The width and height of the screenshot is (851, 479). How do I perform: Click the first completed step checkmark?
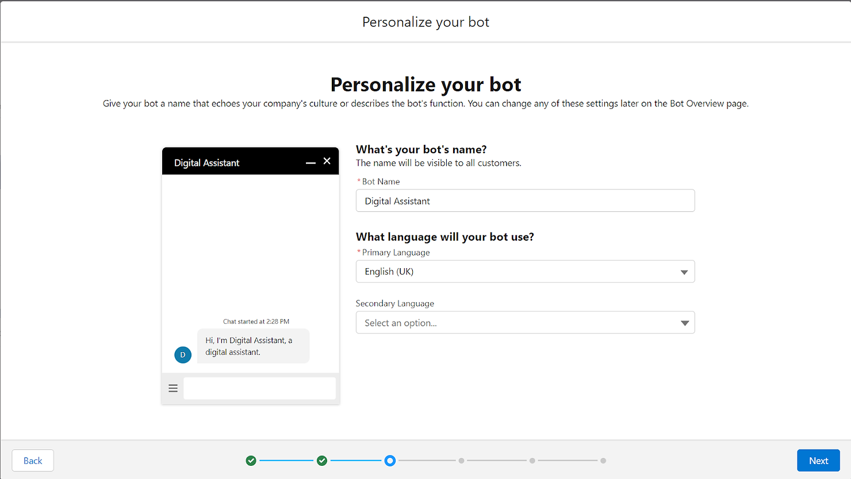pos(251,461)
